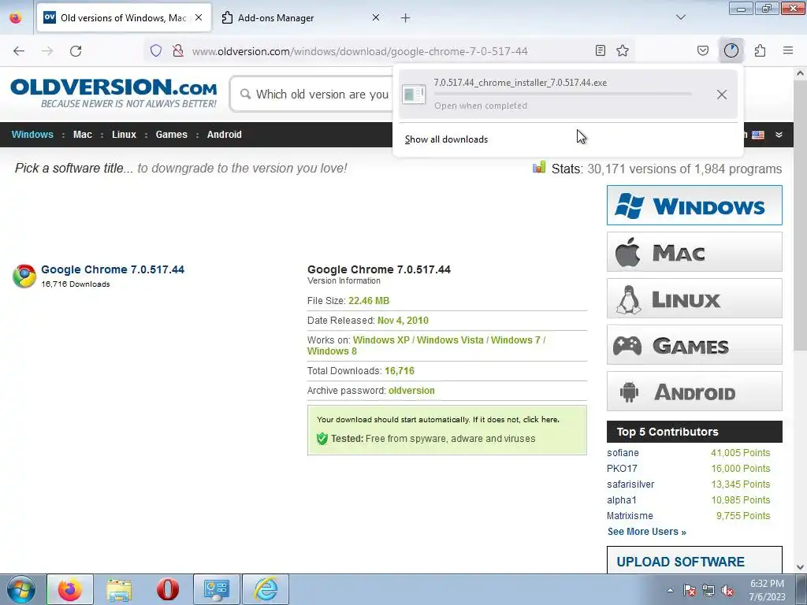807x605 pixels.
Task: Open Windows Explorer from taskbar
Action: click(119, 589)
